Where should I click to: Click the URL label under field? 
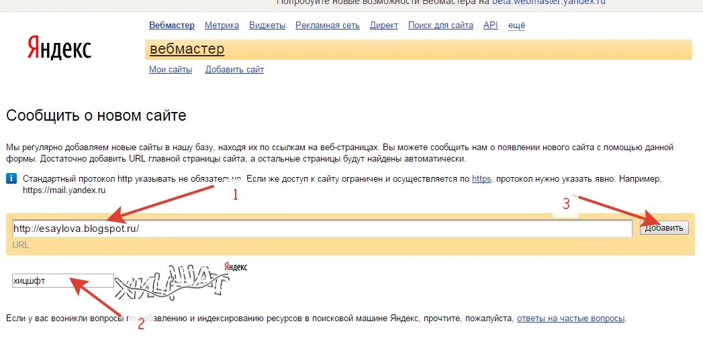pyautogui.click(x=21, y=245)
